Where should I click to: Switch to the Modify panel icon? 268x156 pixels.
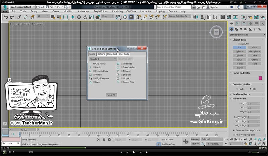[x=238, y=23]
